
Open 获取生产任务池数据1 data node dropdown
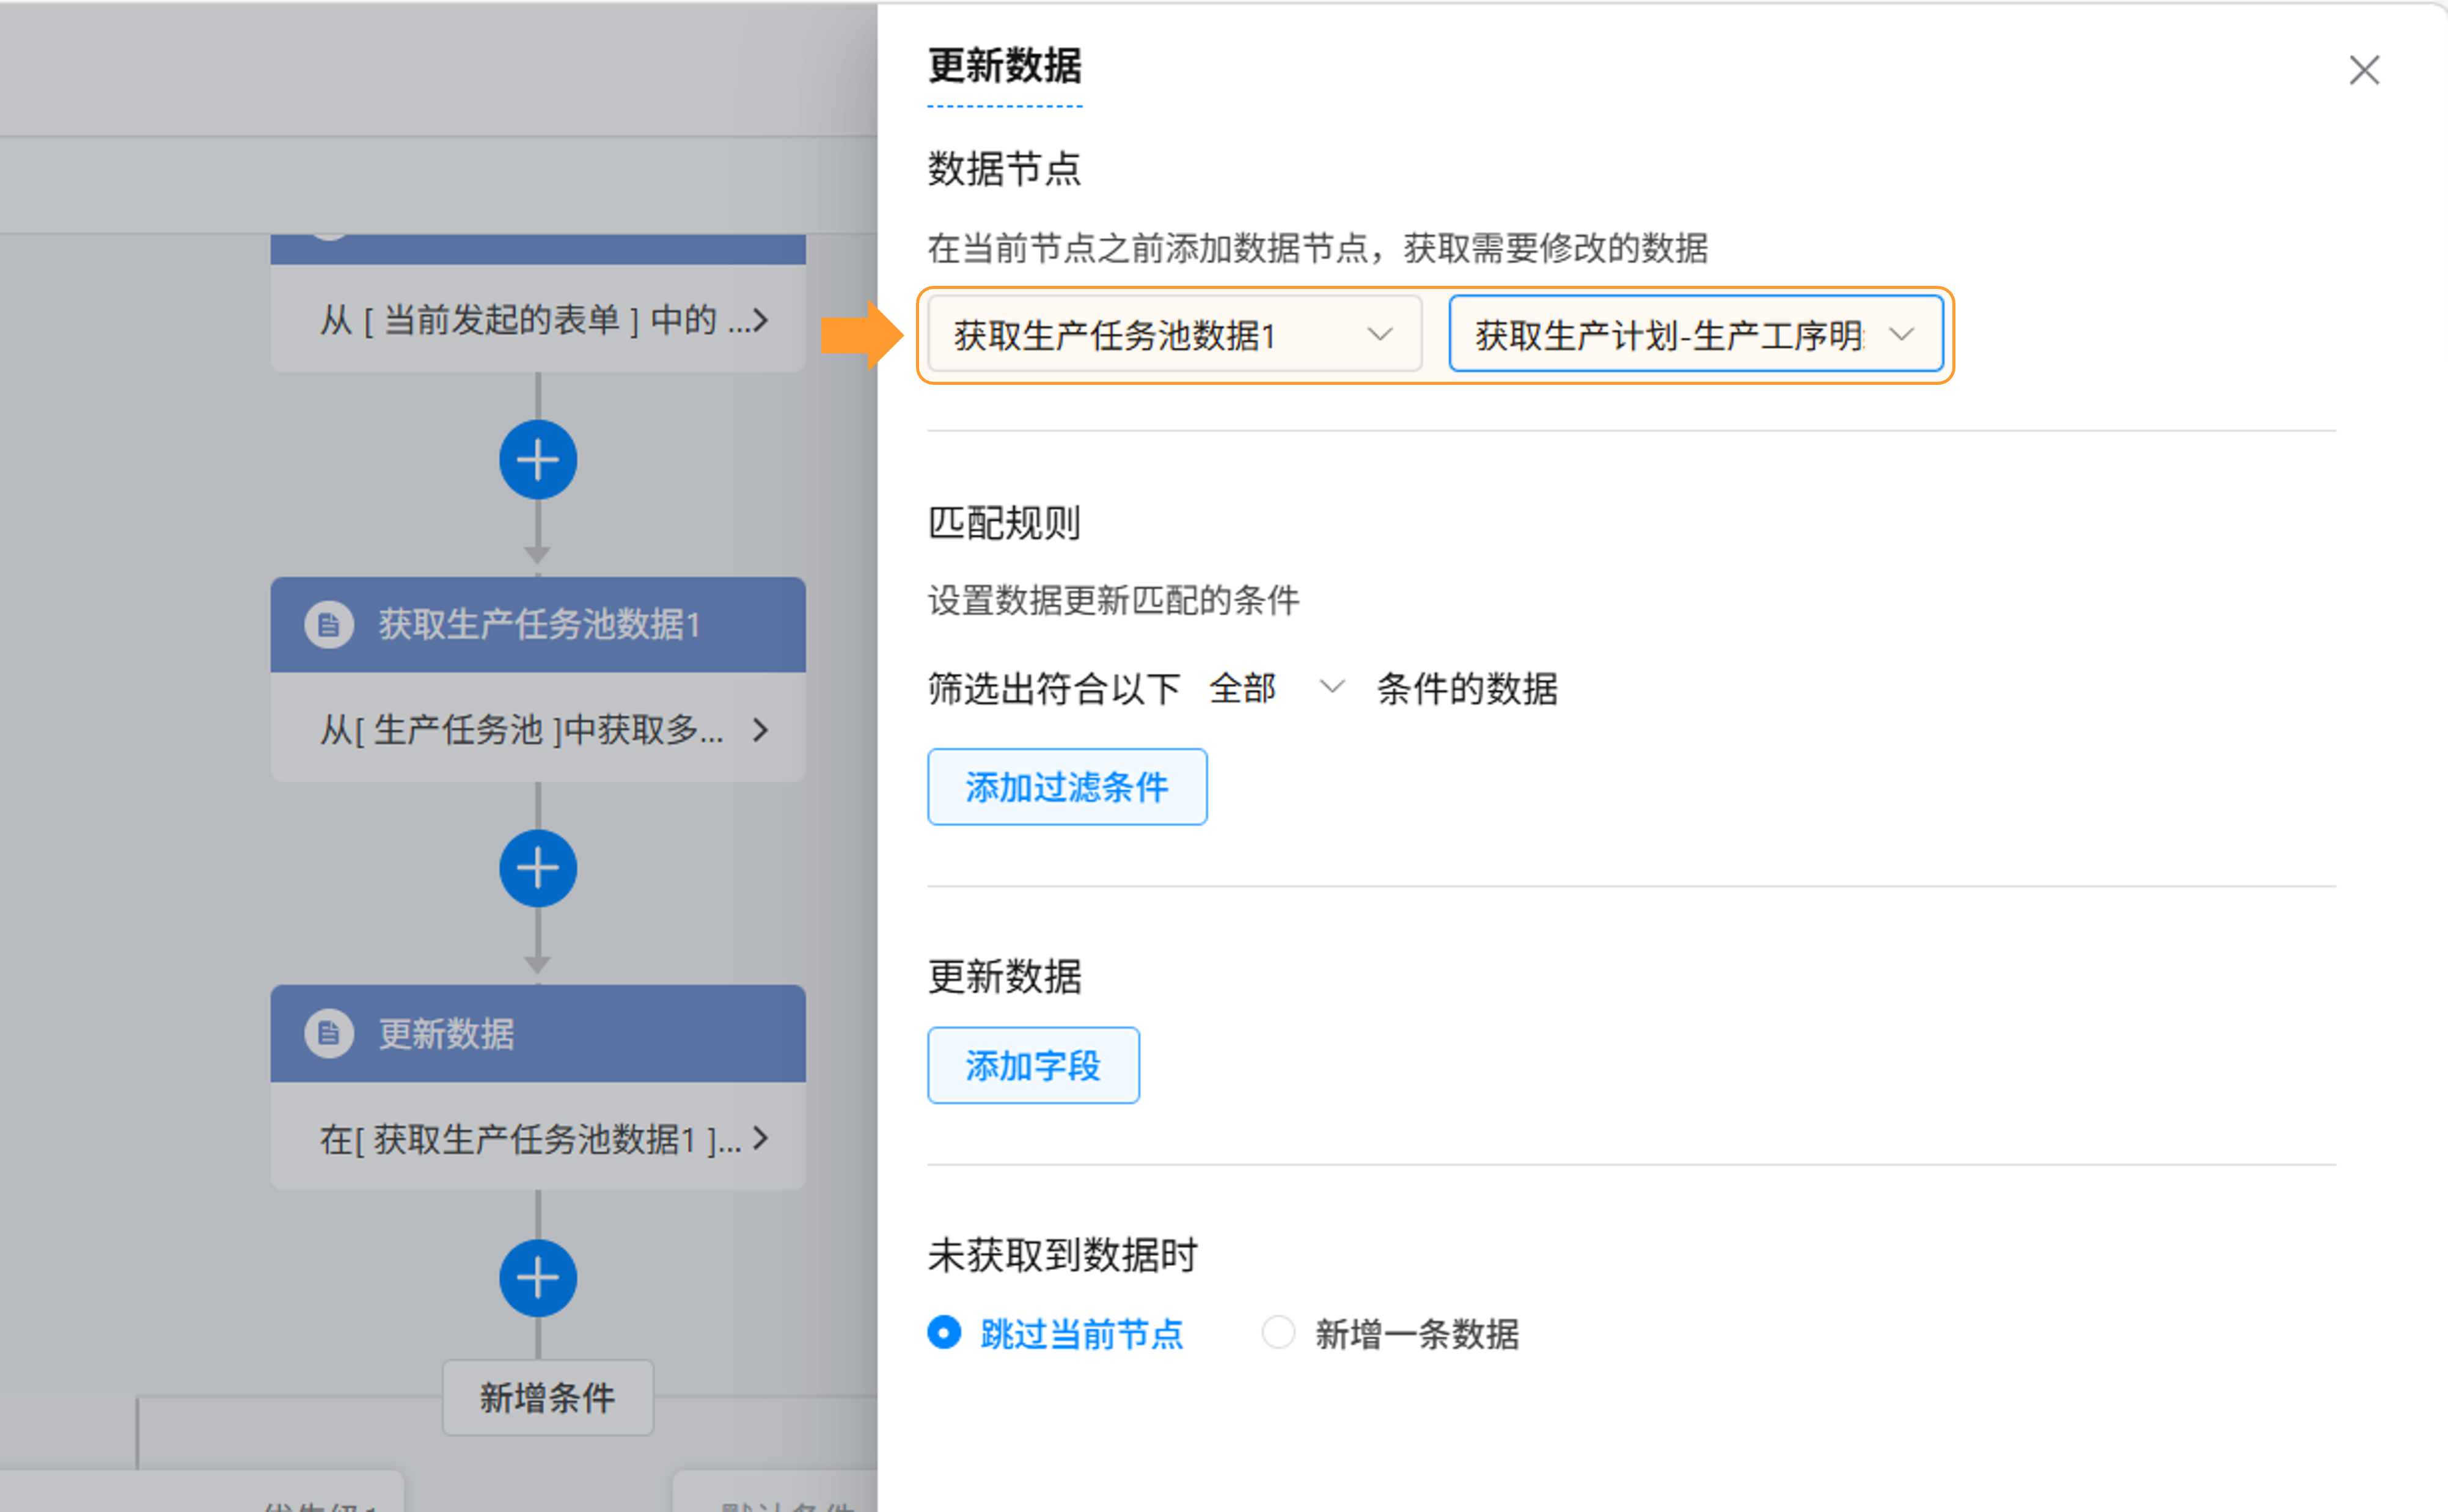pyautogui.click(x=1174, y=335)
